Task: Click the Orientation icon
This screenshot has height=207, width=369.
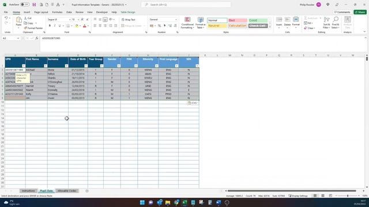Action: (x=111, y=20)
